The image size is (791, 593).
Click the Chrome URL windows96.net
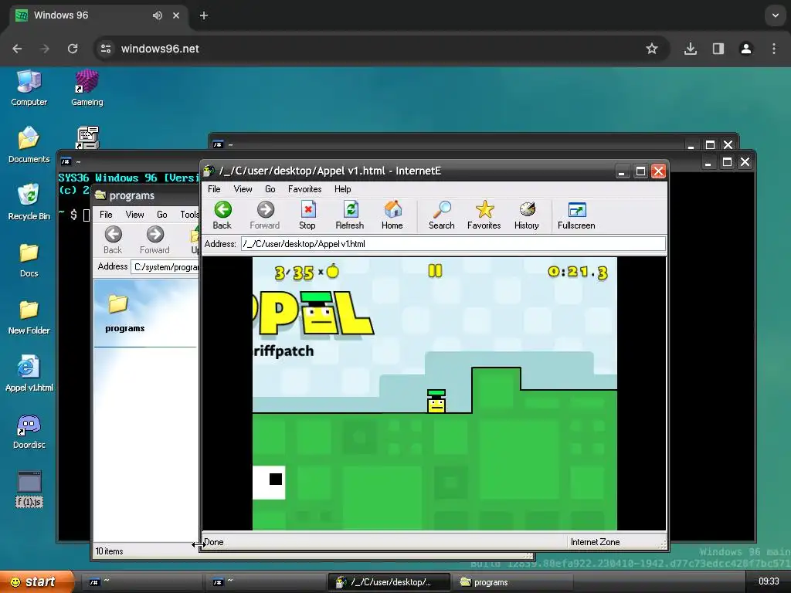tap(160, 49)
